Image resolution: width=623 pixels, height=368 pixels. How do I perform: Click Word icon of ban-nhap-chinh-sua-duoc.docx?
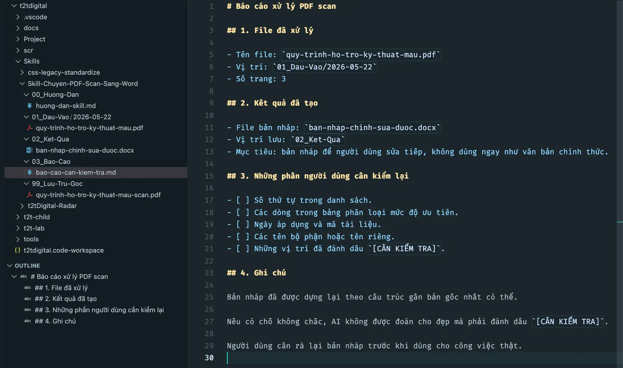coord(30,150)
